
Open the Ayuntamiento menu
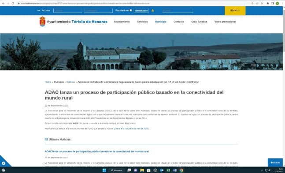tap(122, 22)
